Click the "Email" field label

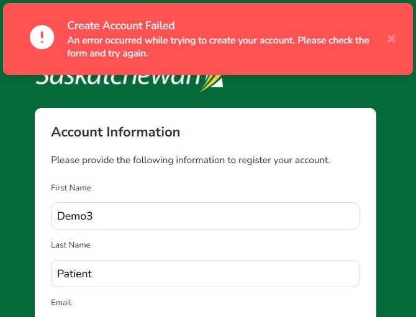pos(61,303)
